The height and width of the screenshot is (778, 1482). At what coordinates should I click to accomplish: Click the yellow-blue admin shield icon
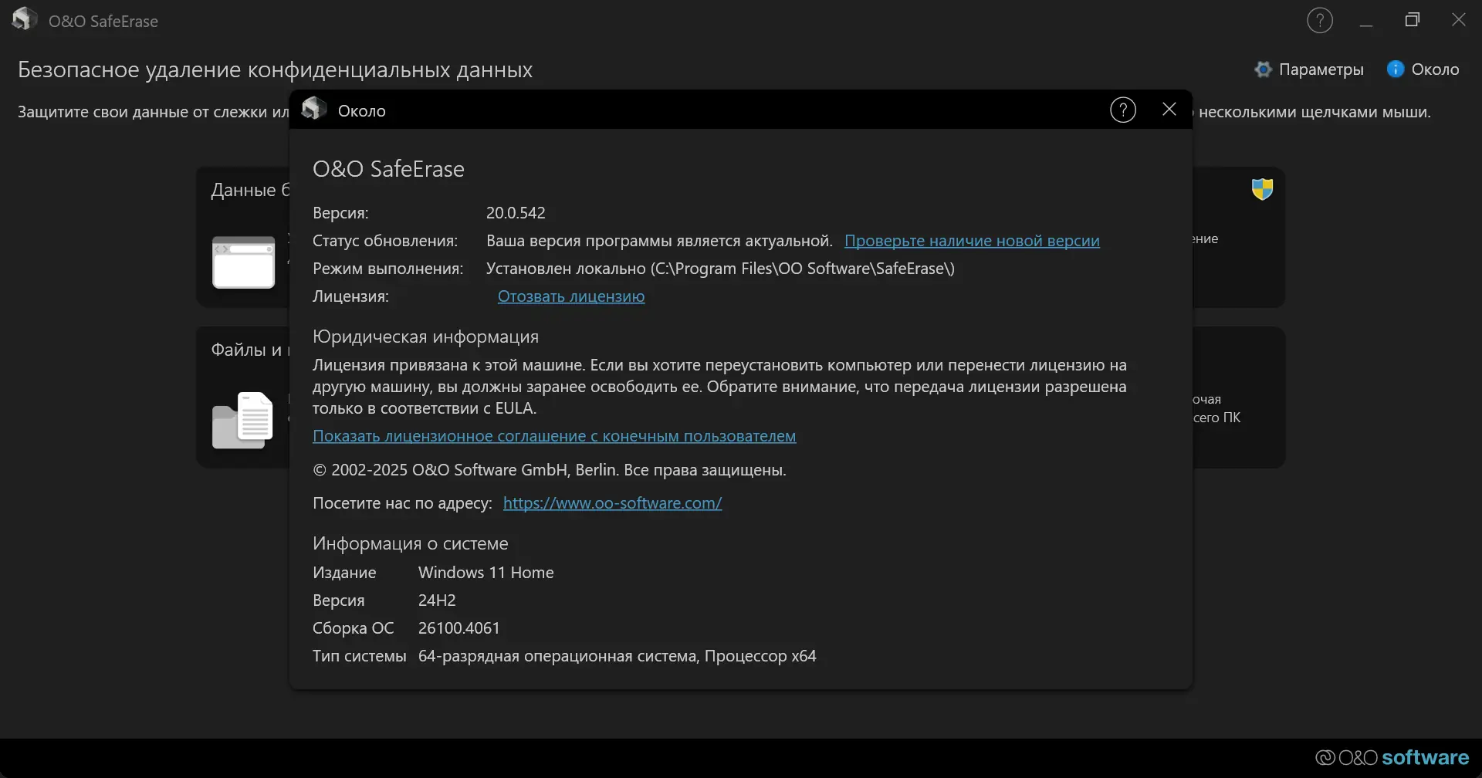[x=1262, y=189]
